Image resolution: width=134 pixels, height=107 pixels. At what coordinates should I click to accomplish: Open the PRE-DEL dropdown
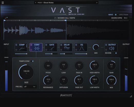[x=30, y=87]
